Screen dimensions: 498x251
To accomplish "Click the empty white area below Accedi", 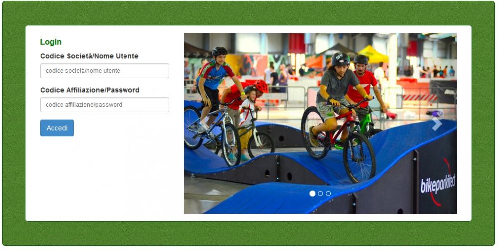I will [105, 177].
